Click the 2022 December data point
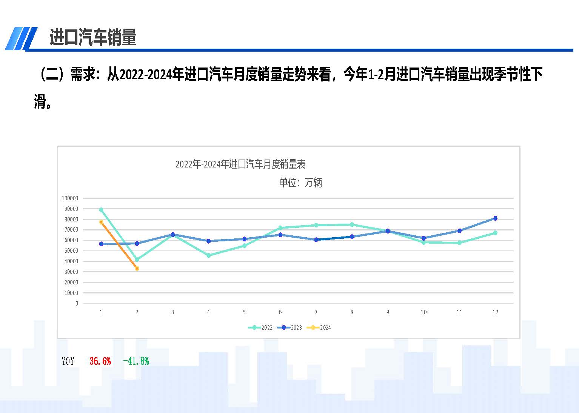This screenshot has height=413, width=579. pyautogui.click(x=495, y=233)
